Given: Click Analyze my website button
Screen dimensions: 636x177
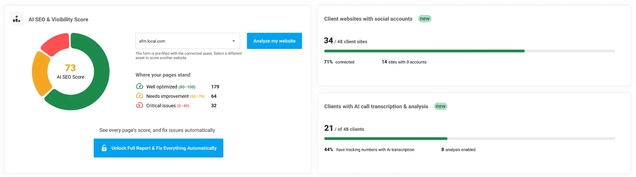Looking at the screenshot, I should [274, 41].
